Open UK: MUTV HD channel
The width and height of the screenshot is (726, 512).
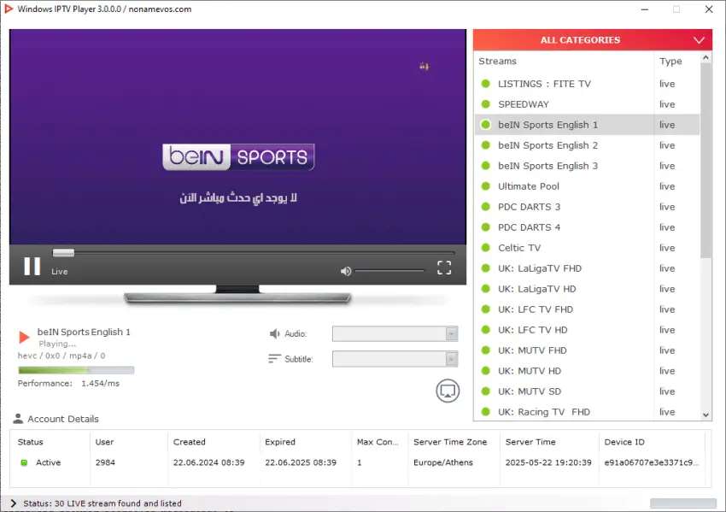587,371
